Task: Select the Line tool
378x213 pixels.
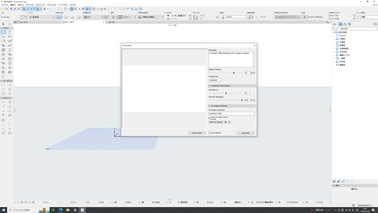Action: click(9, 120)
